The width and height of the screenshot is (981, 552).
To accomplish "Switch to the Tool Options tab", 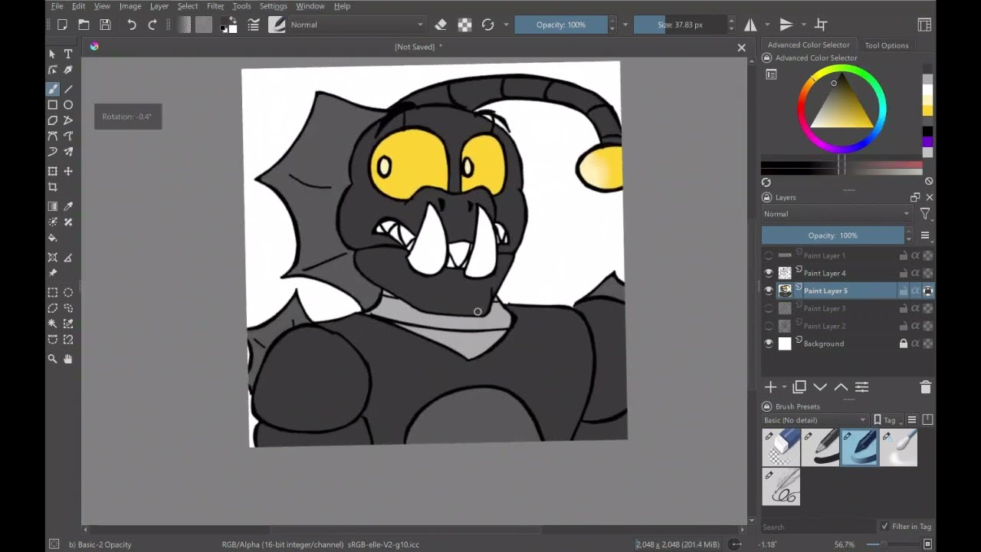I will 887,45.
